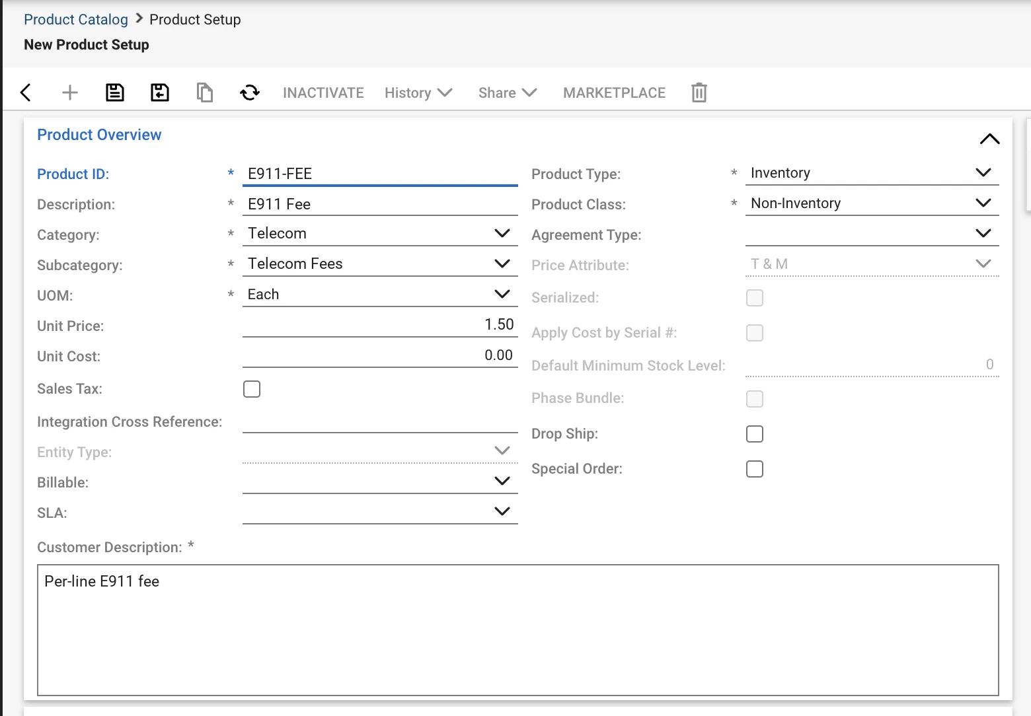1031x716 pixels.
Task: Click the New Product Setup page title
Action: click(x=87, y=45)
